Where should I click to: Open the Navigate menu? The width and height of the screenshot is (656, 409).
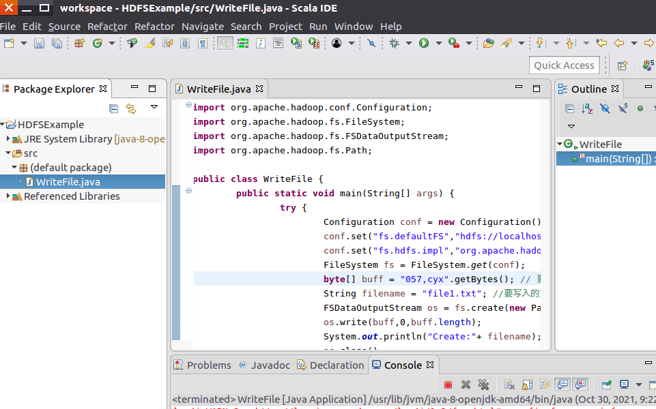pos(203,27)
